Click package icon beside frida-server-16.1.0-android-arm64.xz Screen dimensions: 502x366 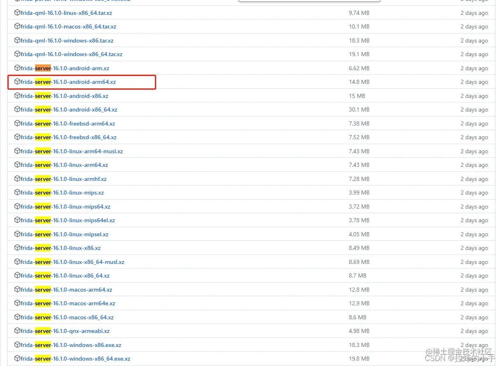(17, 82)
